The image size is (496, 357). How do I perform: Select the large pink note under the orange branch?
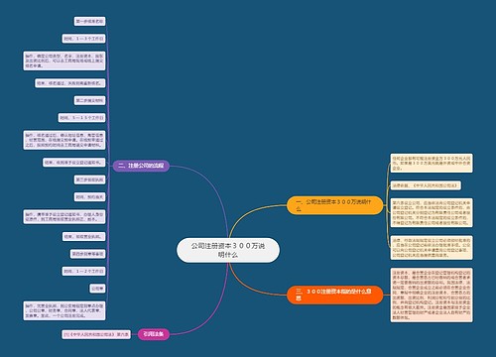432,295
